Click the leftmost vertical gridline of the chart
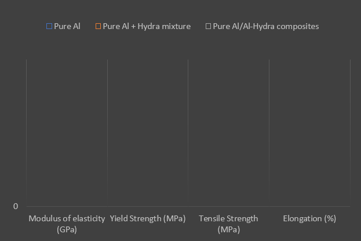The width and height of the screenshot is (361, 241). (x=26, y=132)
